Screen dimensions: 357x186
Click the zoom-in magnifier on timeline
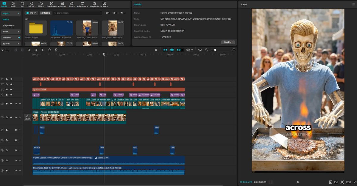pos(234,50)
